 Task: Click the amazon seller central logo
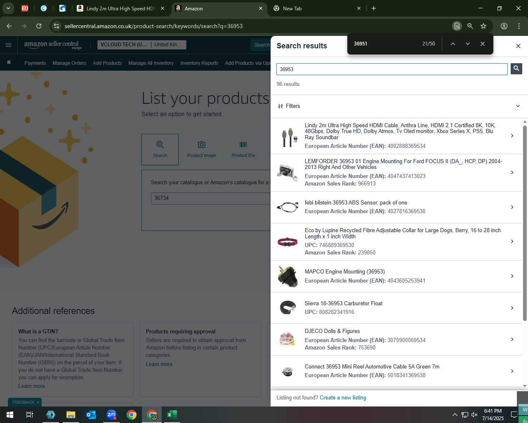pyautogui.click(x=53, y=45)
